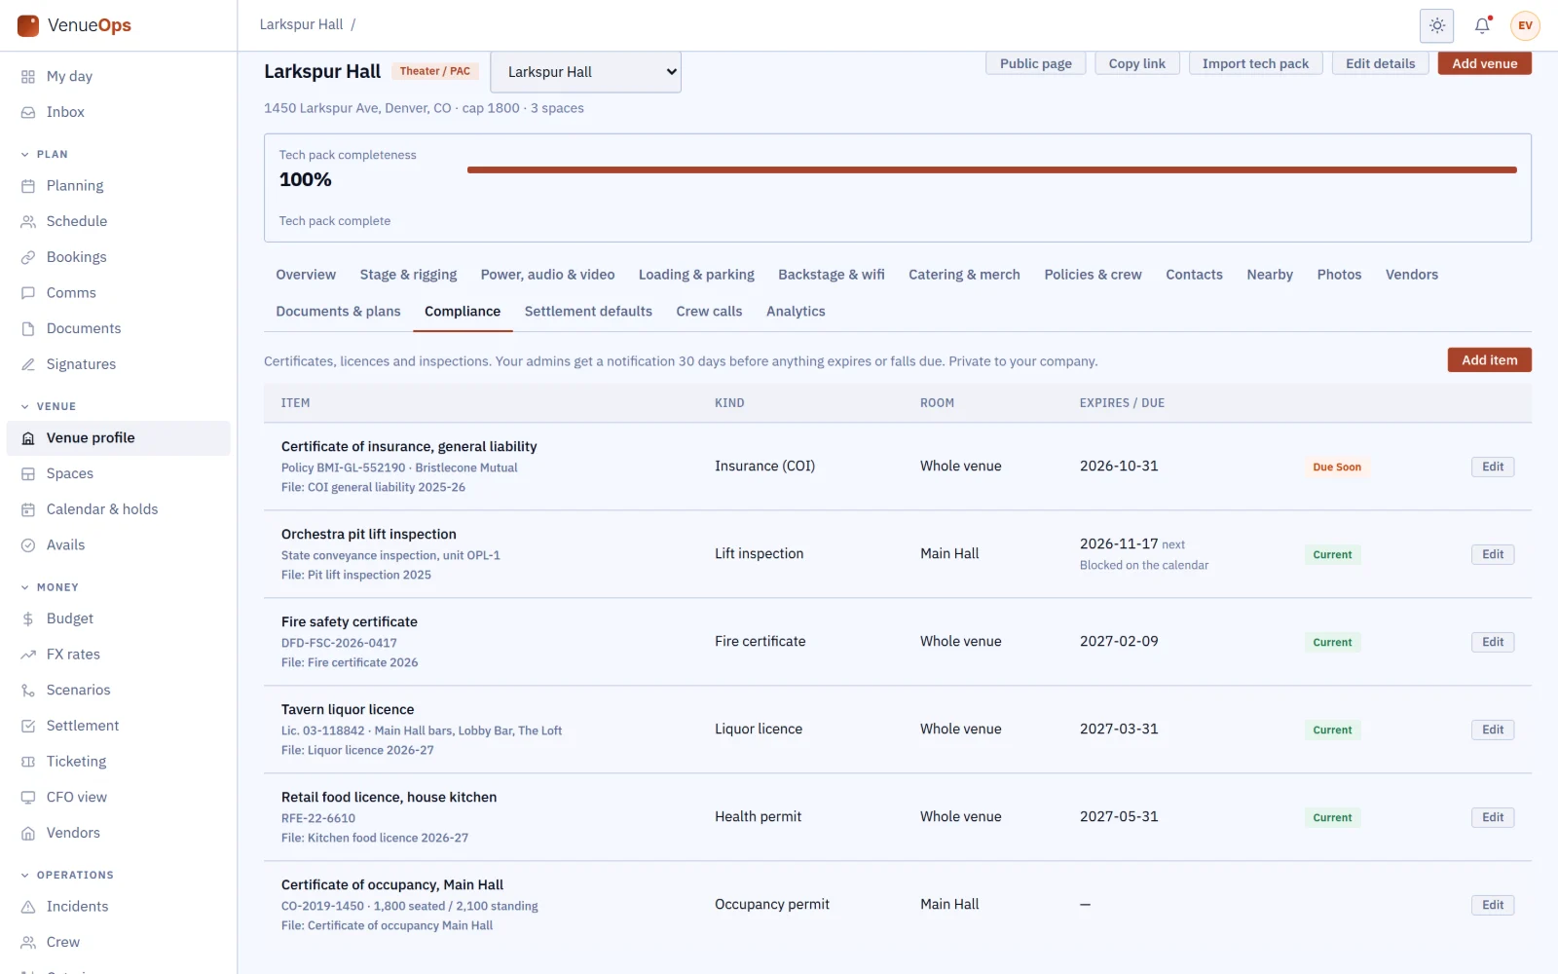Viewport: 1558px width, 974px height.
Task: Click Larkspur Hall breadcrumb link
Action: click(301, 24)
